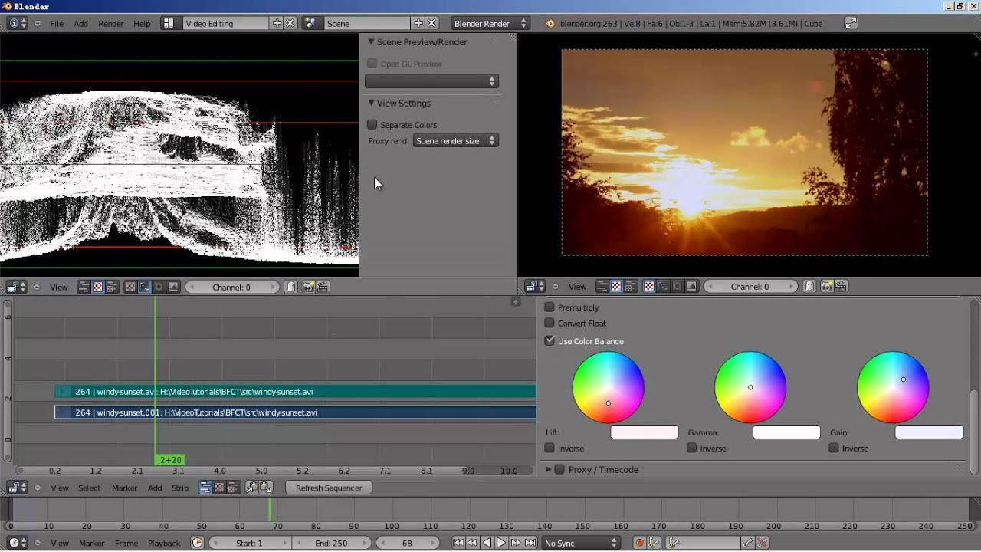Click the Lift color swatch
The height and width of the screenshot is (552, 981).
click(x=645, y=432)
